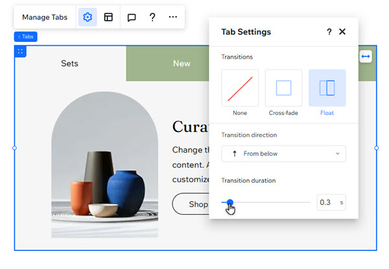Click the left resize handle of tabs
The height and width of the screenshot is (269, 389).
click(x=14, y=148)
